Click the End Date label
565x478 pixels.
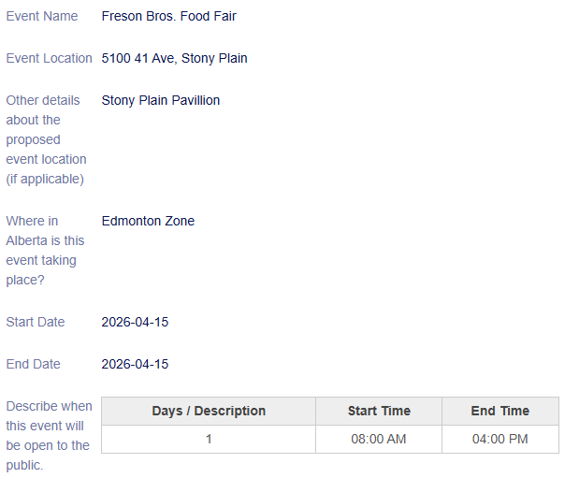tap(33, 364)
